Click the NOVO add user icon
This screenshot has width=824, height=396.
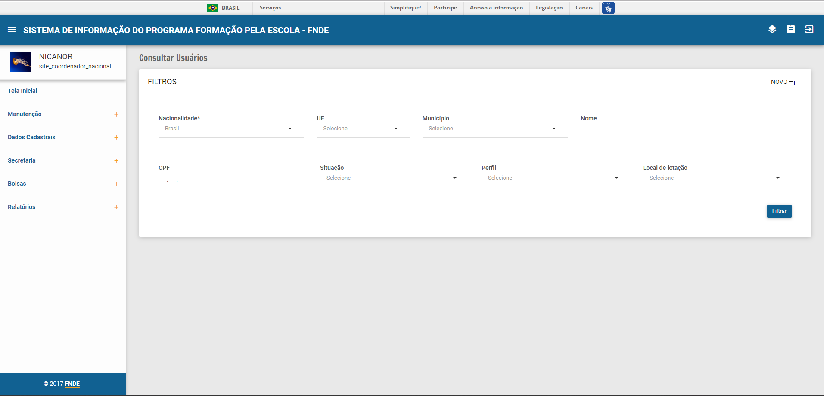click(x=792, y=82)
